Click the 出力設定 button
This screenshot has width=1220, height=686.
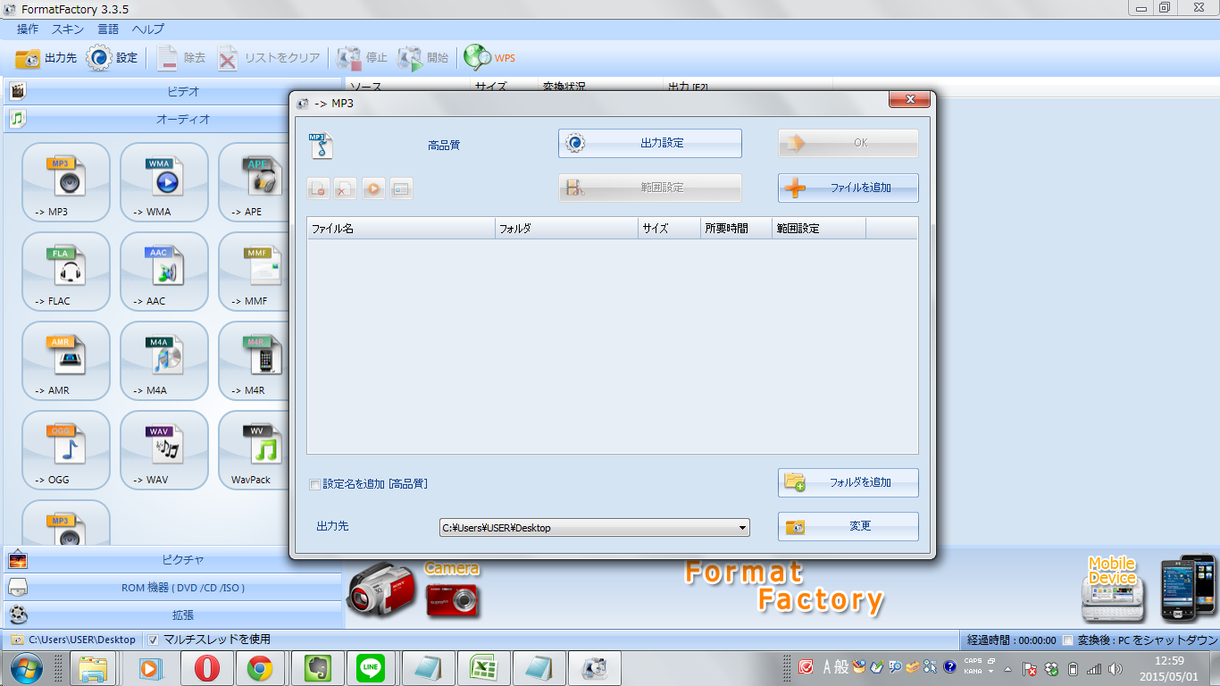(650, 143)
